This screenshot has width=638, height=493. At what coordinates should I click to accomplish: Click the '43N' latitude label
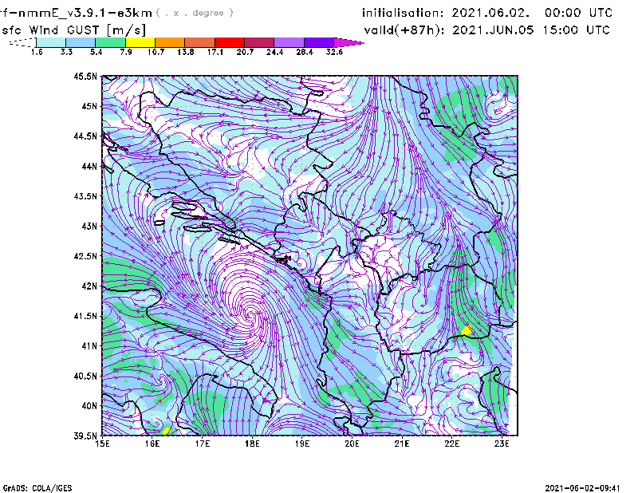point(89,226)
